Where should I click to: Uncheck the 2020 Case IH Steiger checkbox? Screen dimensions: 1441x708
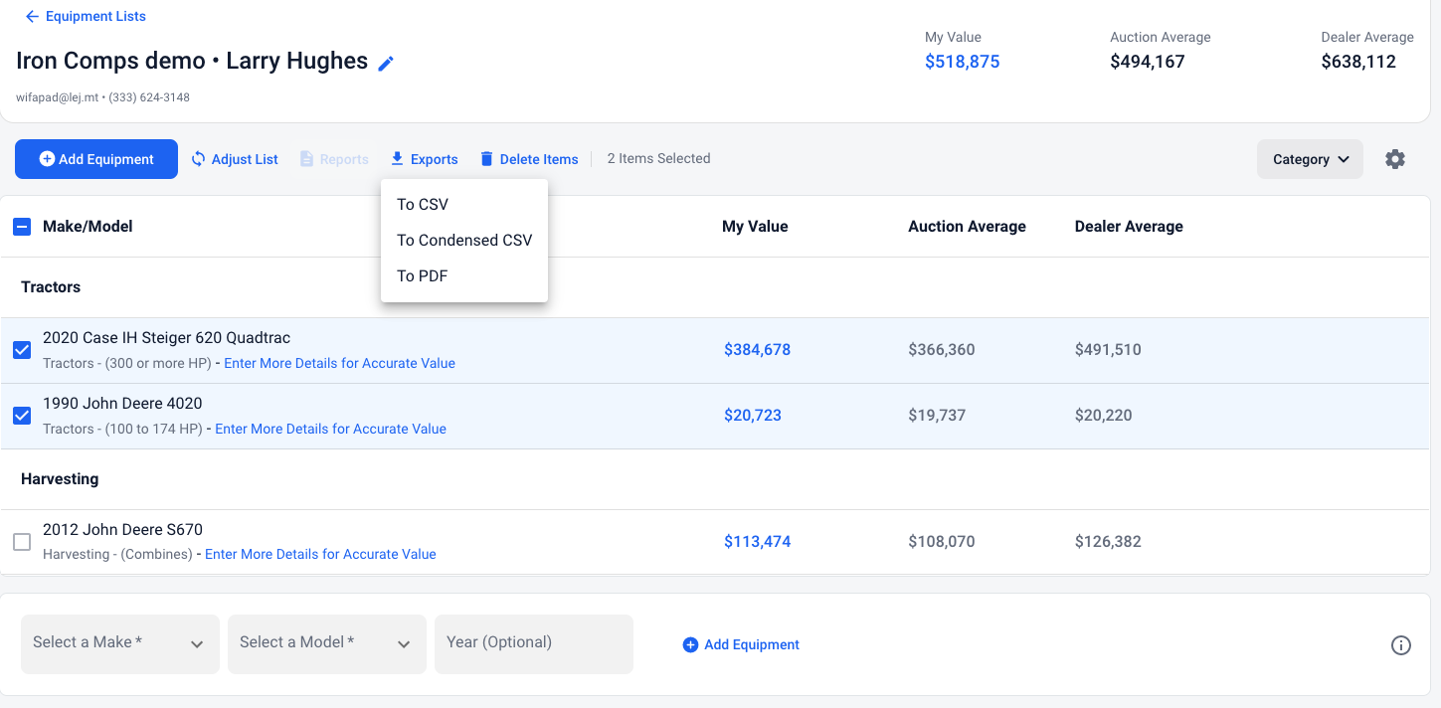pos(22,350)
